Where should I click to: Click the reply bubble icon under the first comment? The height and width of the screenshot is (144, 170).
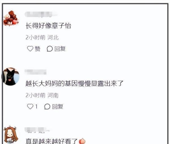[x=50, y=49]
